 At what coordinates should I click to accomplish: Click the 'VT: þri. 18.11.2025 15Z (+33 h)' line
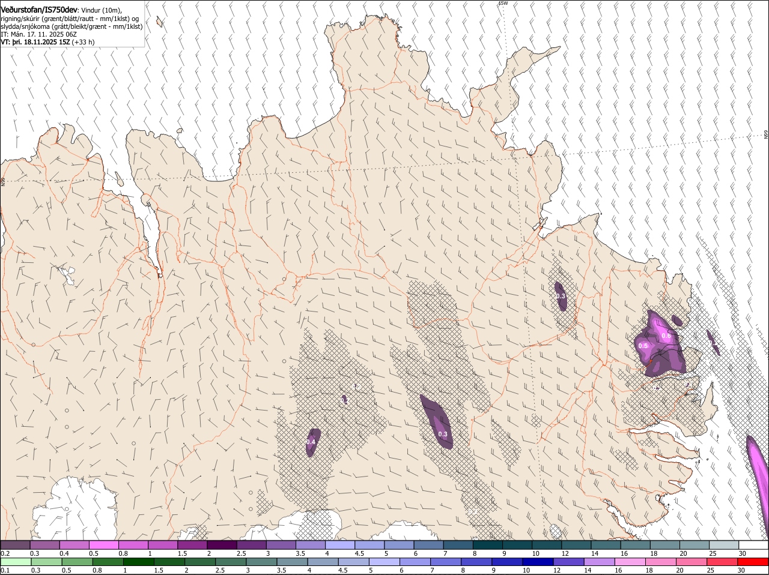[x=47, y=42]
